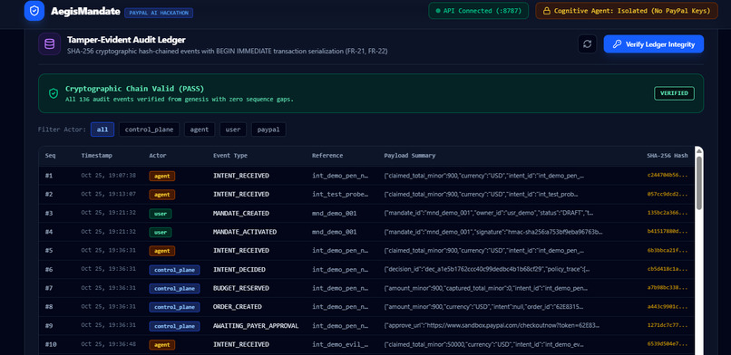Click the Seq column header
The image size is (731, 355).
click(50, 156)
